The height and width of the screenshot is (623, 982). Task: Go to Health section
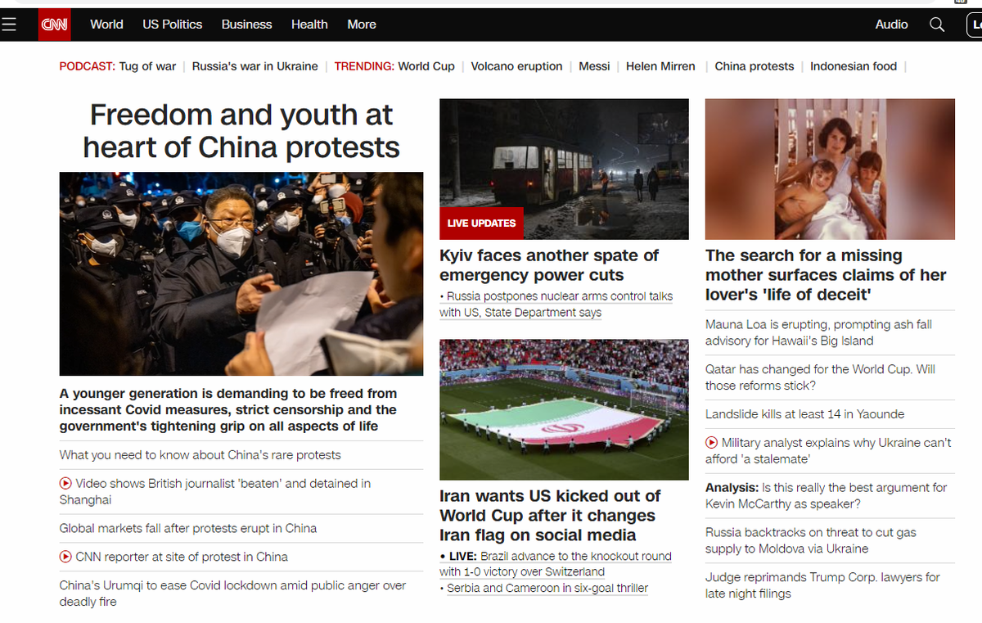pos(309,25)
